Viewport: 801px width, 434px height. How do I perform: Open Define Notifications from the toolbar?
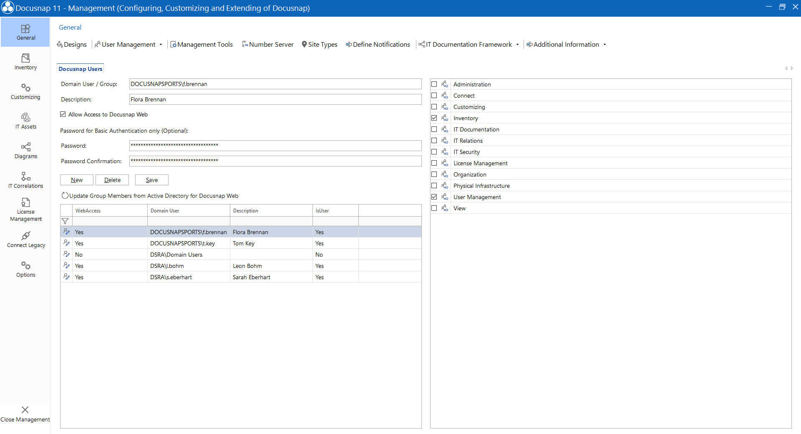(378, 44)
